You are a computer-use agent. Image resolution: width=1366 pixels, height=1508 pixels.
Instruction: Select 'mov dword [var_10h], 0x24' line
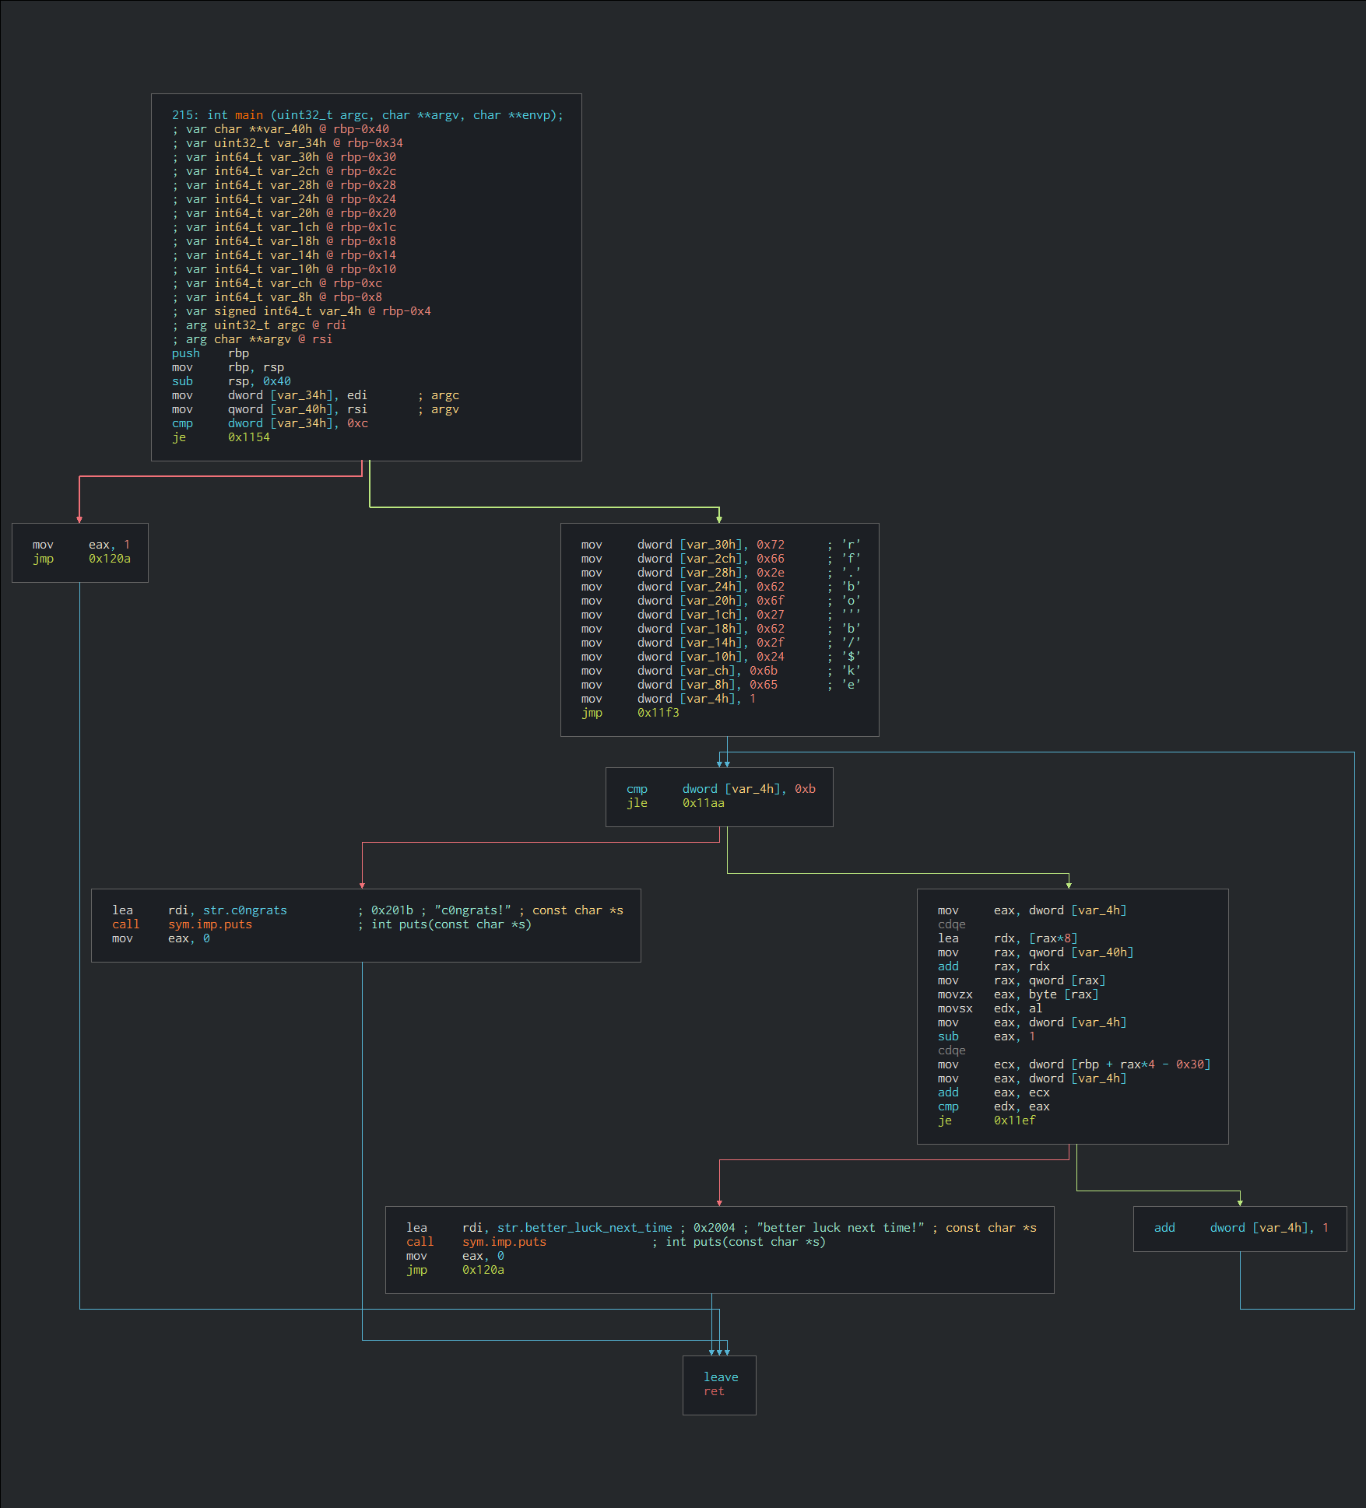coord(683,657)
